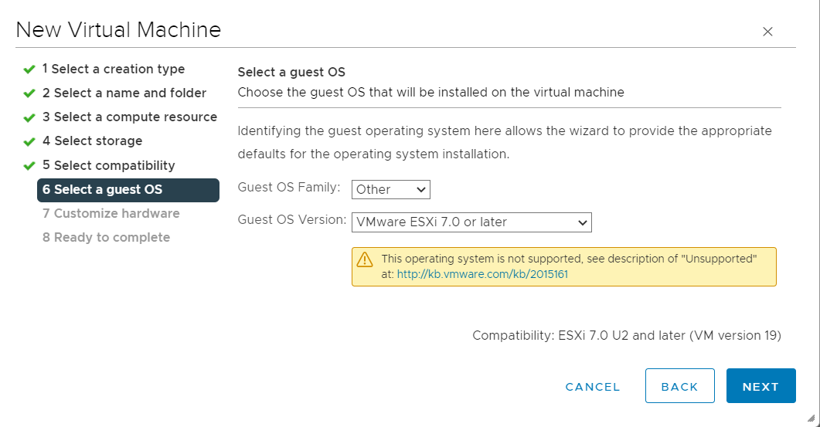Click the green checkmark beside Select storage
Image resolution: width=820 pixels, height=427 pixels.
pyautogui.click(x=29, y=141)
